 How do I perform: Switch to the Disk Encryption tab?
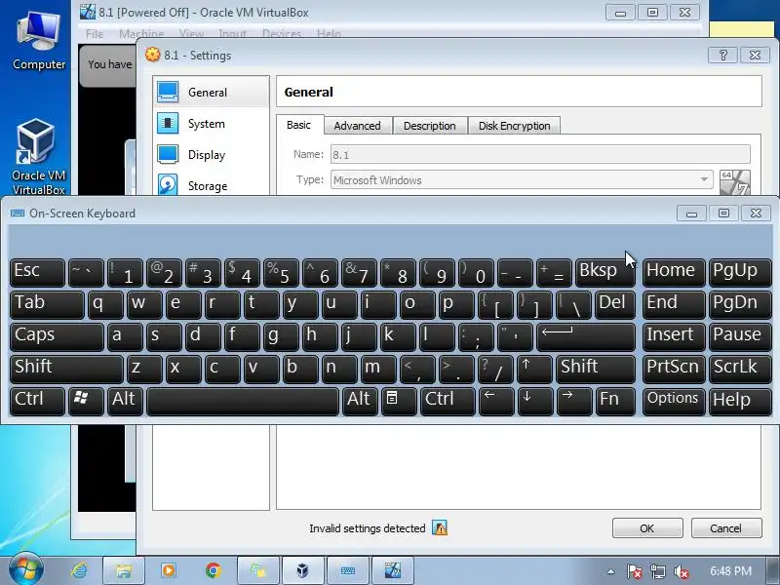515,126
